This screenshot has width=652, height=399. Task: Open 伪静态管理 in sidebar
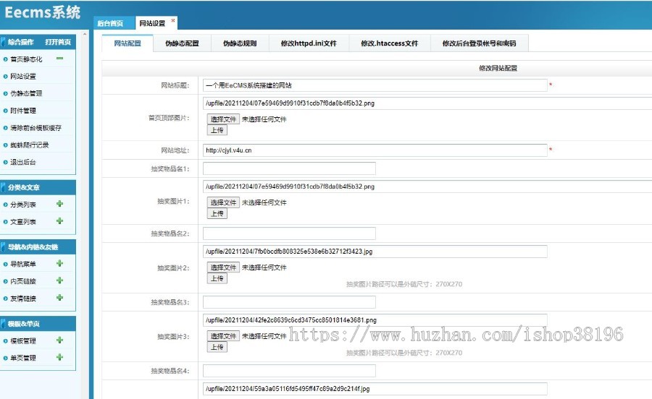[x=26, y=94]
